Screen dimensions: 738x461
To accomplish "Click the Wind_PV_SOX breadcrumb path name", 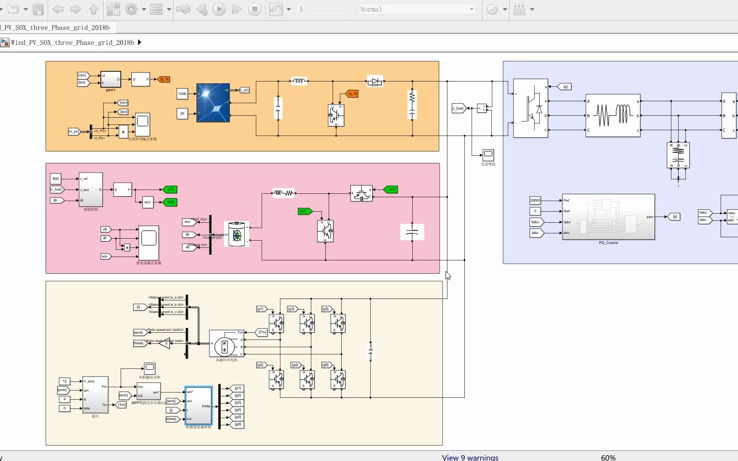I will pyautogui.click(x=72, y=42).
